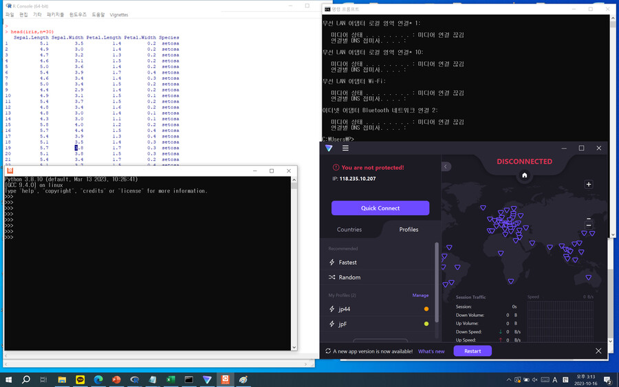Open the Vignettes menu in R Console
This screenshot has width=619, height=387.
tap(119, 14)
